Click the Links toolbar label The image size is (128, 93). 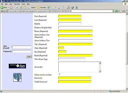(124, 11)
